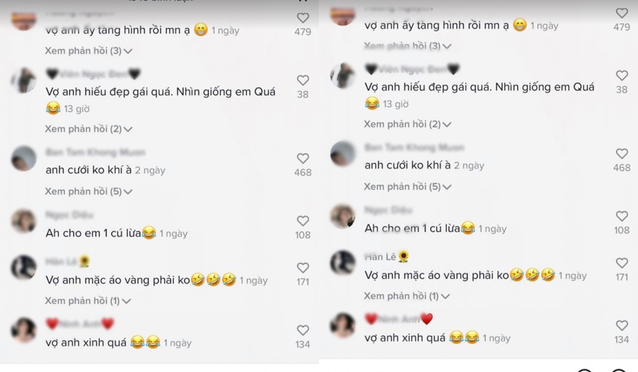This screenshot has height=372, width=638.
Task: Toggle like on 38-likes comment in right panel
Action: [622, 75]
